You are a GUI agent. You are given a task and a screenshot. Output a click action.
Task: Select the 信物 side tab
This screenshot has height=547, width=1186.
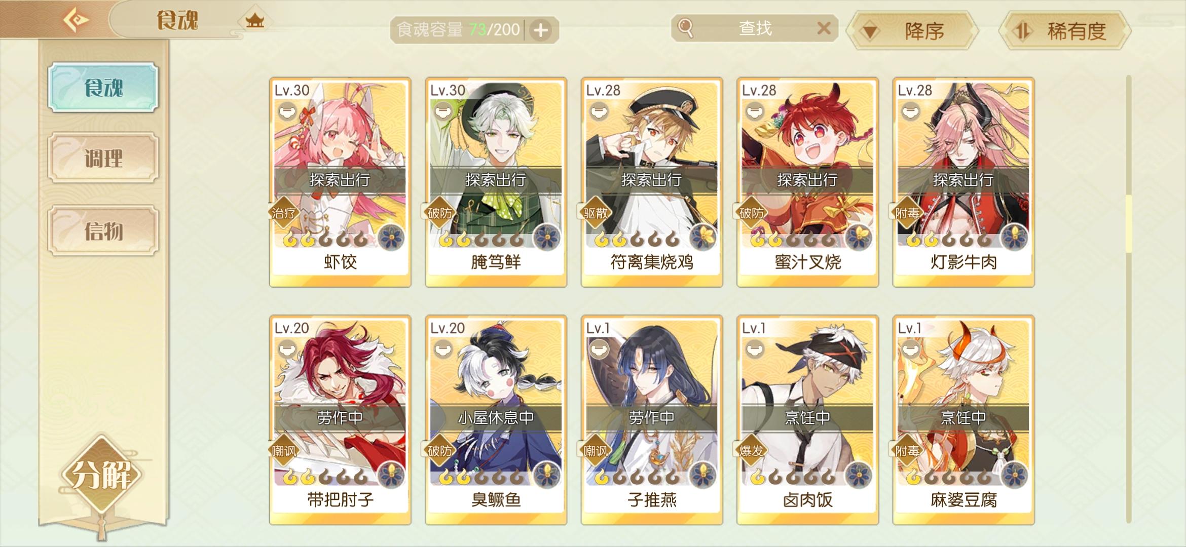(x=103, y=231)
